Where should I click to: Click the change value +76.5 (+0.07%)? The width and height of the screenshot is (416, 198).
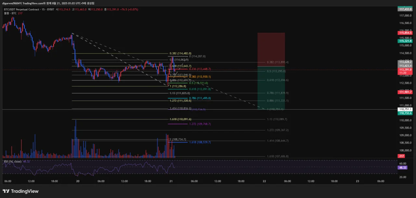(x=129, y=9)
